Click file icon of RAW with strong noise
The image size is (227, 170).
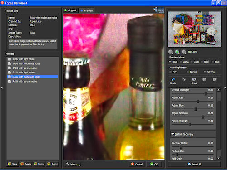[10, 81]
